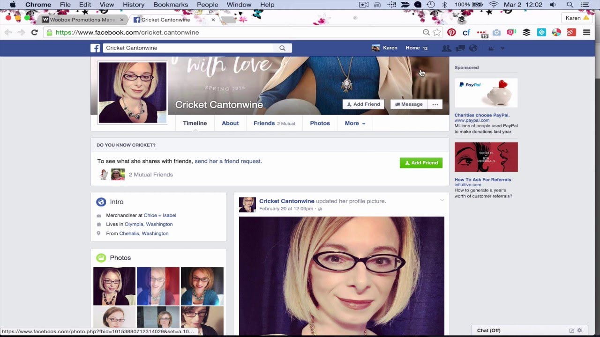This screenshot has height=337, width=600.
Task: Open Chloe + Isabel employer link
Action: click(x=160, y=215)
